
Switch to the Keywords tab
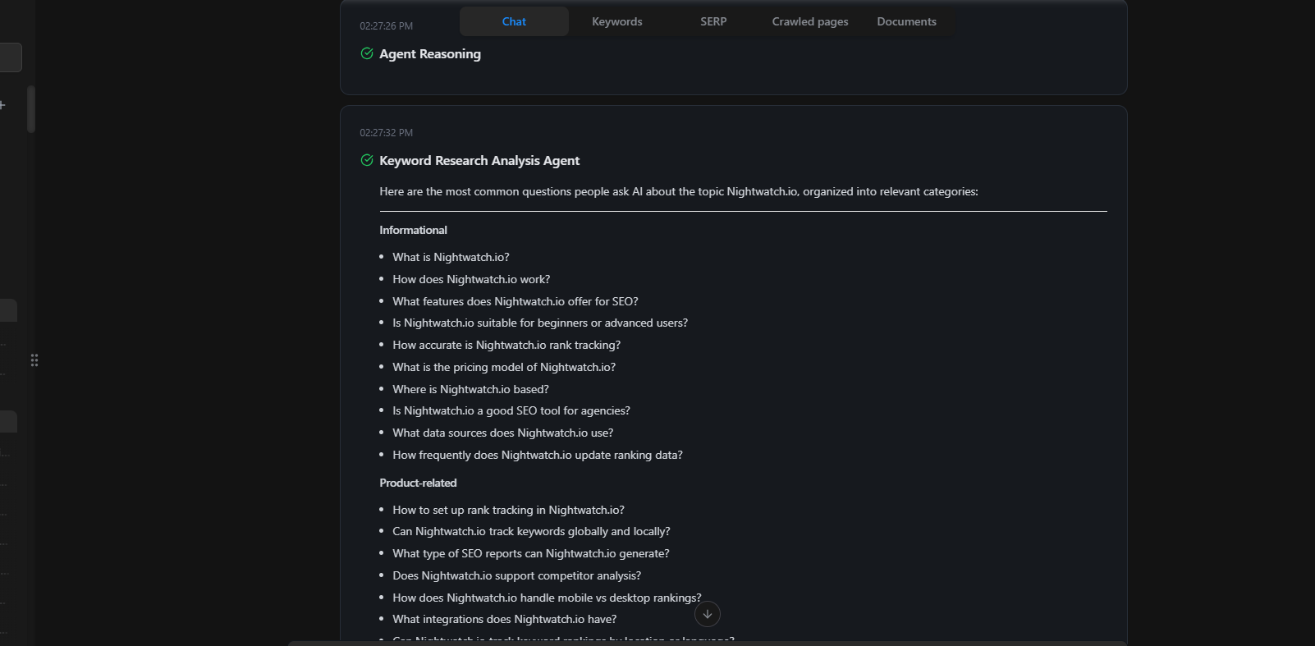(x=616, y=21)
